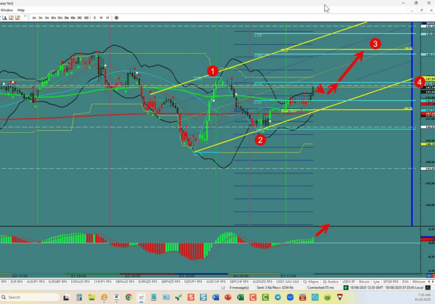Click the envelope messages icon in the status bar

point(223,288)
